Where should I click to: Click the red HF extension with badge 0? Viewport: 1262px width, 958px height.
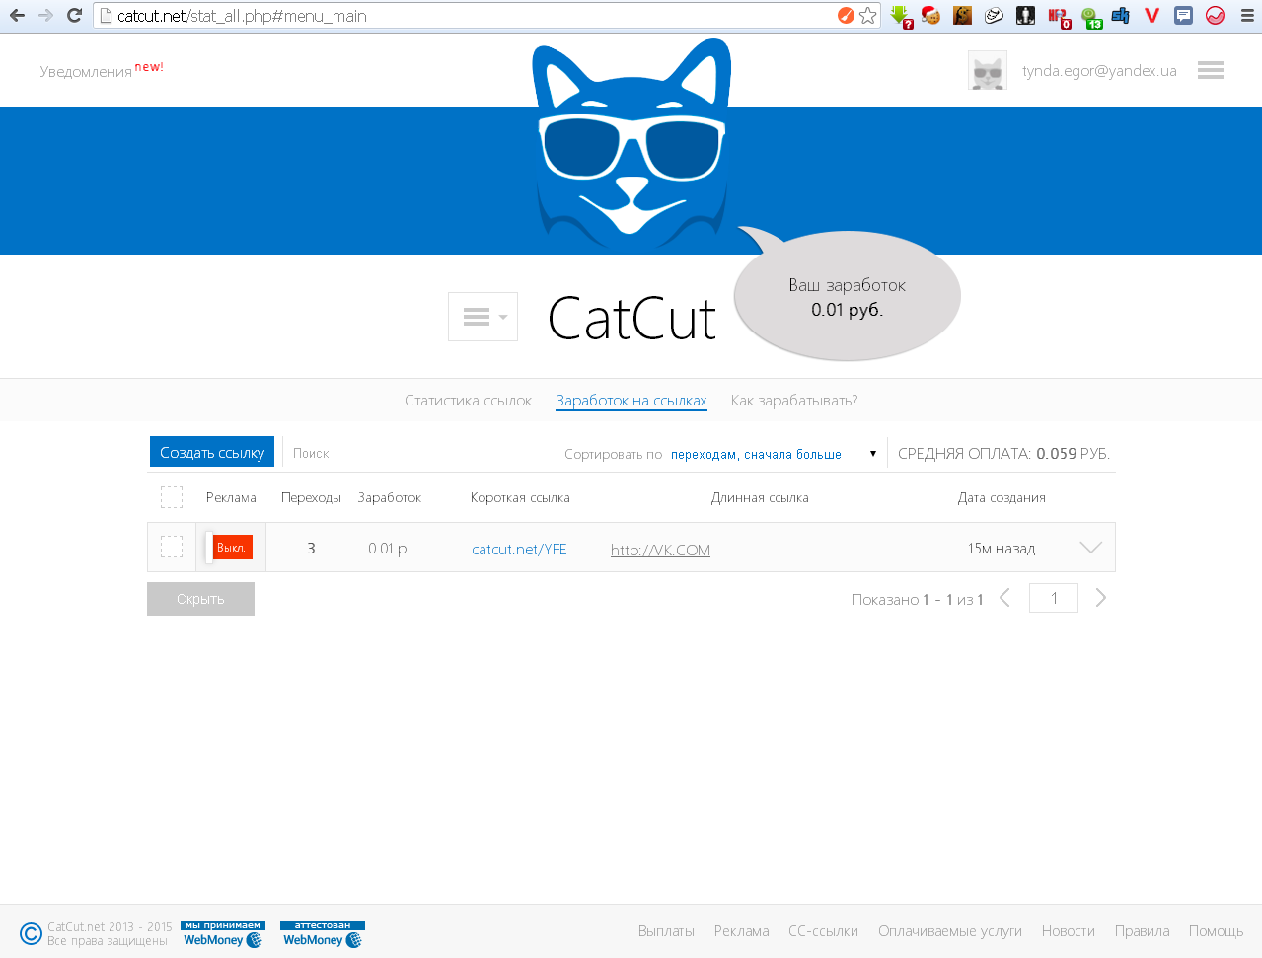click(1058, 16)
